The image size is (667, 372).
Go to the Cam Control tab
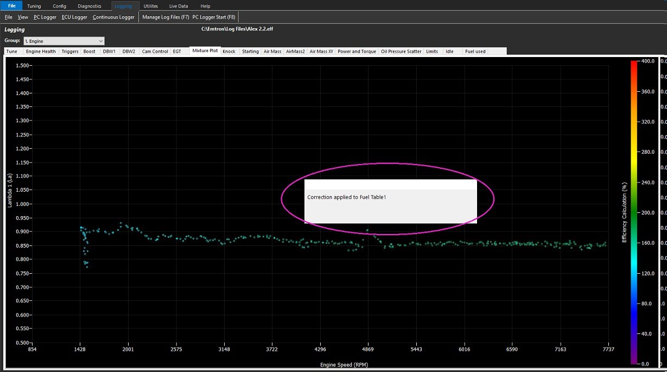coord(155,52)
